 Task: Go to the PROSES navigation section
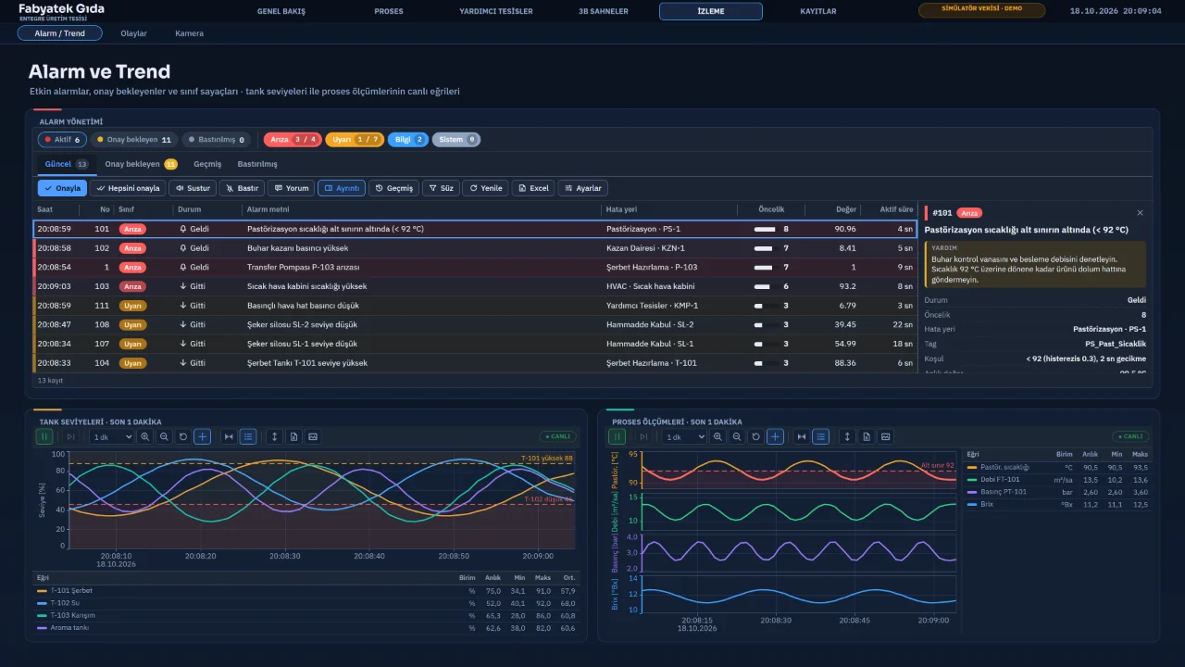pyautogui.click(x=389, y=11)
